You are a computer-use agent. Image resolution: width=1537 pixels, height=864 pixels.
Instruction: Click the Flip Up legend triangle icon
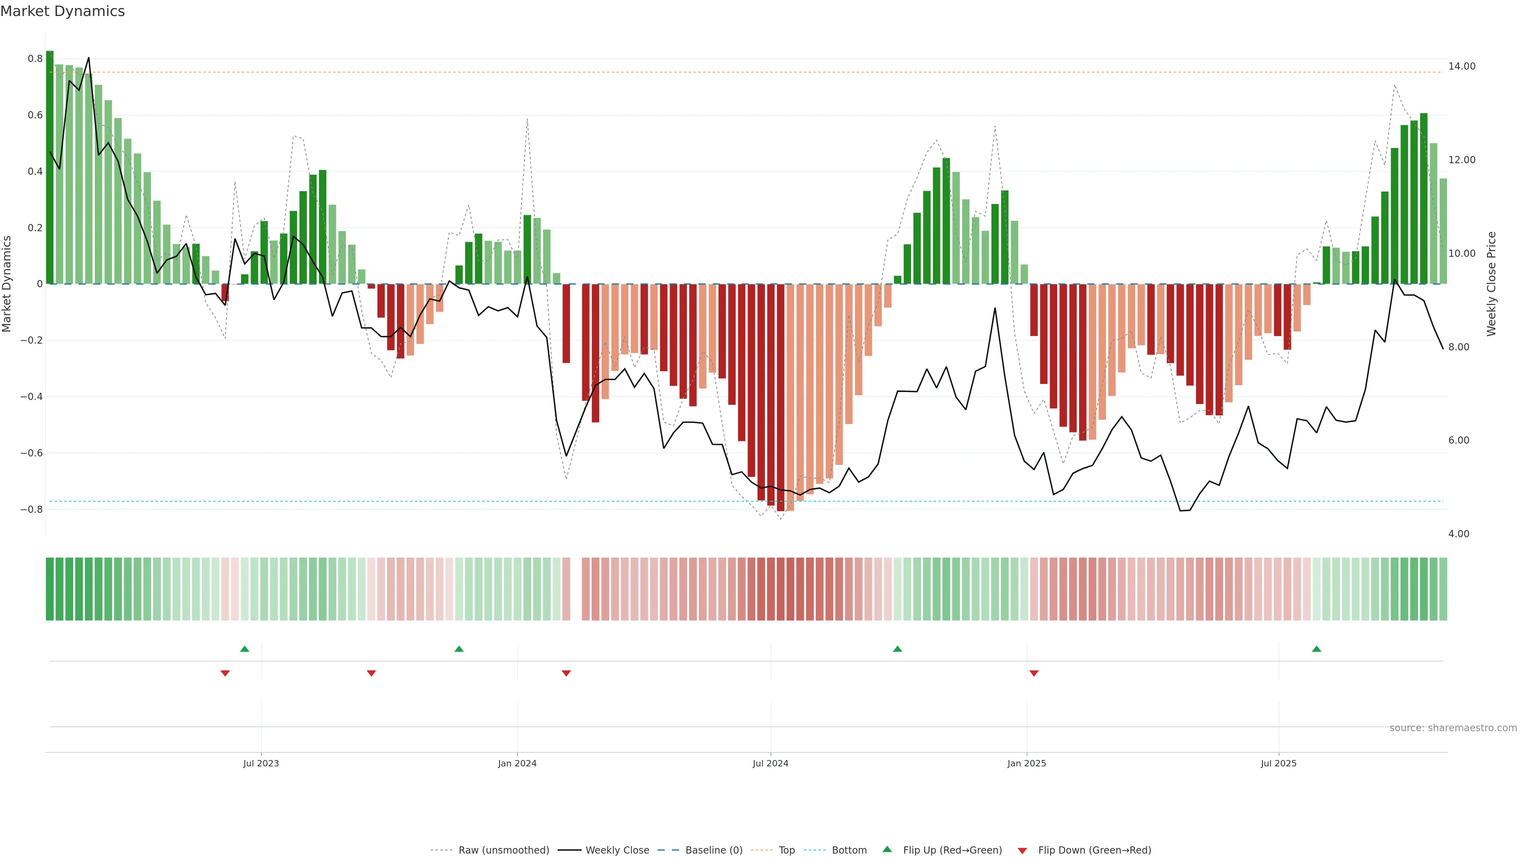coord(887,849)
